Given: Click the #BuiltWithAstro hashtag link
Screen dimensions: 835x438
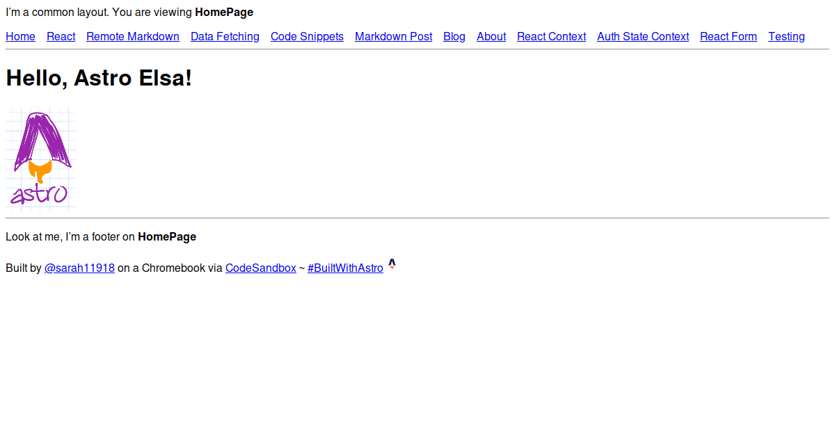Looking at the screenshot, I should 345,268.
